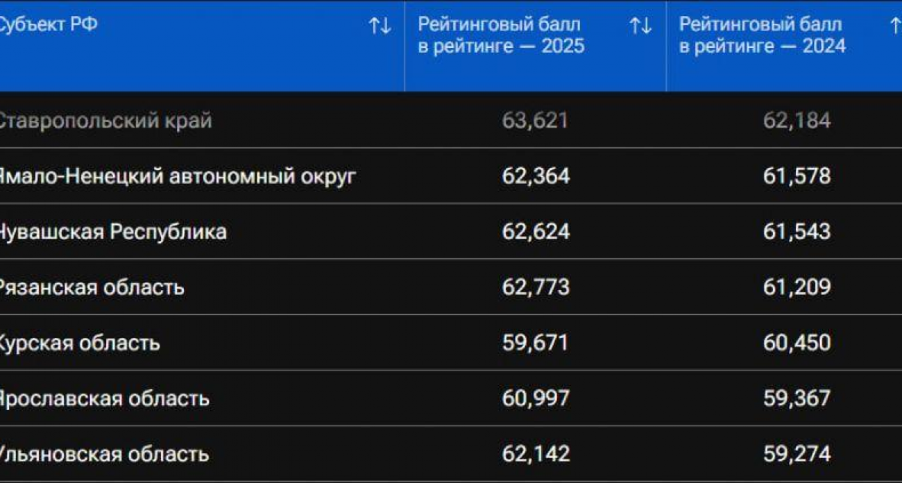Select the Рязанская область table row
Screen dimensions: 902x483
(90, 287)
